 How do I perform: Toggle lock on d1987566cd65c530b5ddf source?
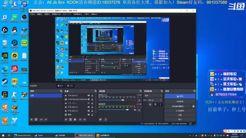pos(92,99)
